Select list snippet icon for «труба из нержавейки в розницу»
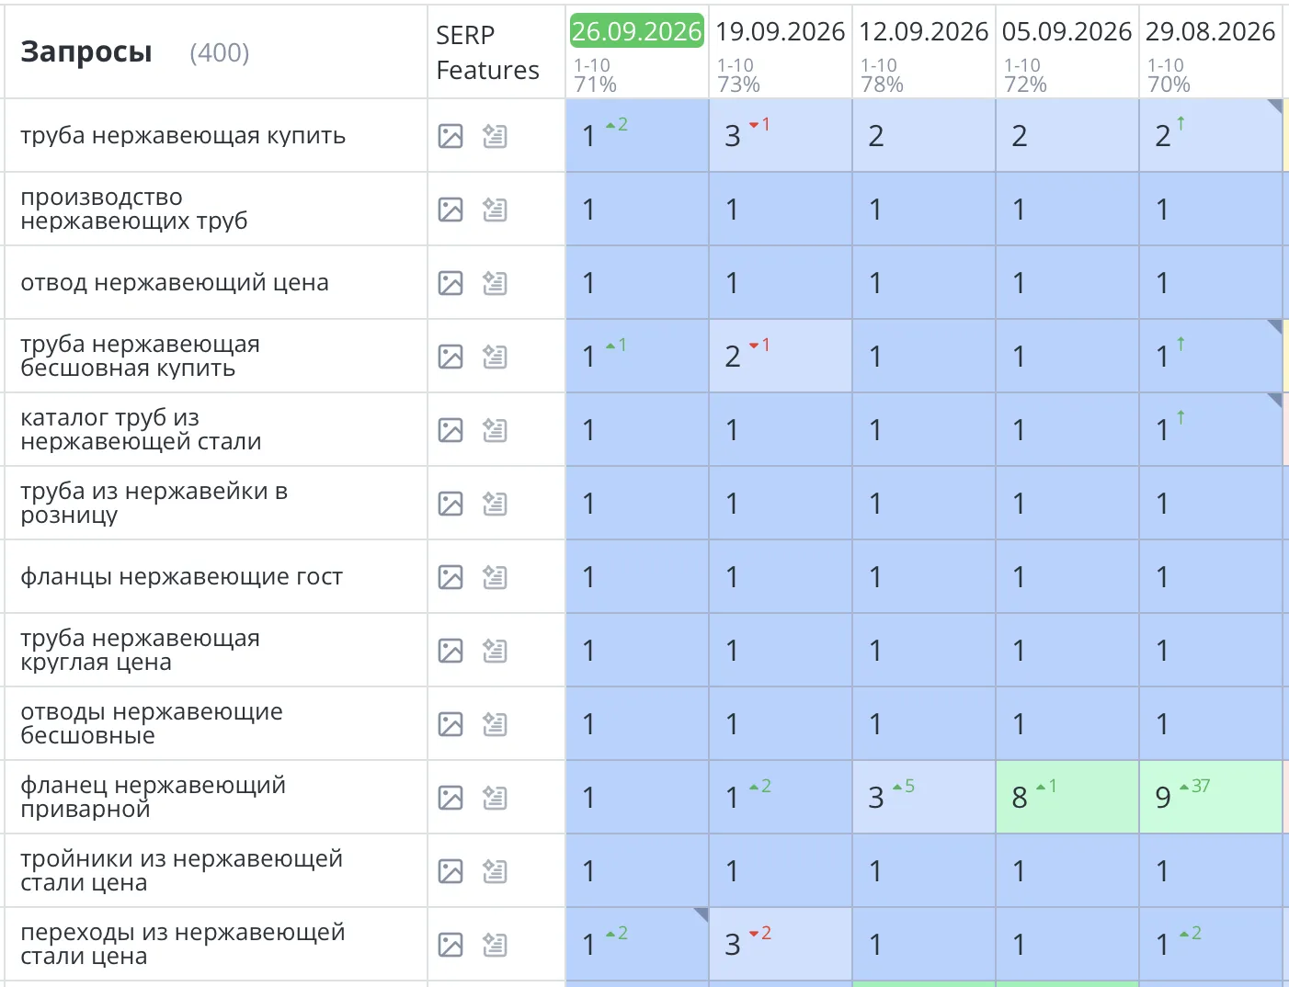 495,504
